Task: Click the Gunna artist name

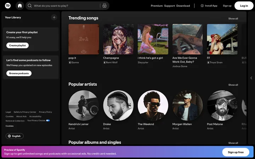Action: pyautogui.click(x=75, y=63)
